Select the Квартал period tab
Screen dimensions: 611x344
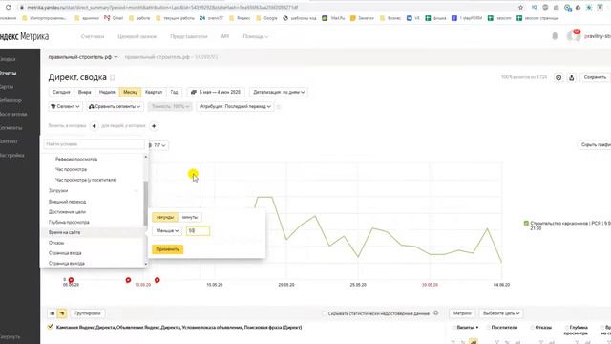coord(154,92)
